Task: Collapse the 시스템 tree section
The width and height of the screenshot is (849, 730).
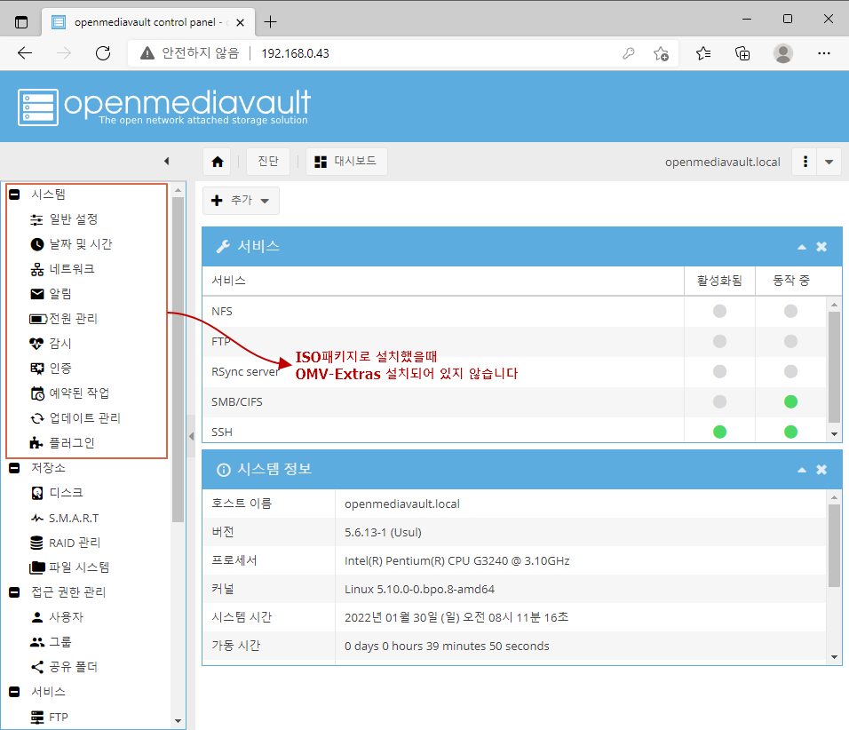Action: (14, 194)
